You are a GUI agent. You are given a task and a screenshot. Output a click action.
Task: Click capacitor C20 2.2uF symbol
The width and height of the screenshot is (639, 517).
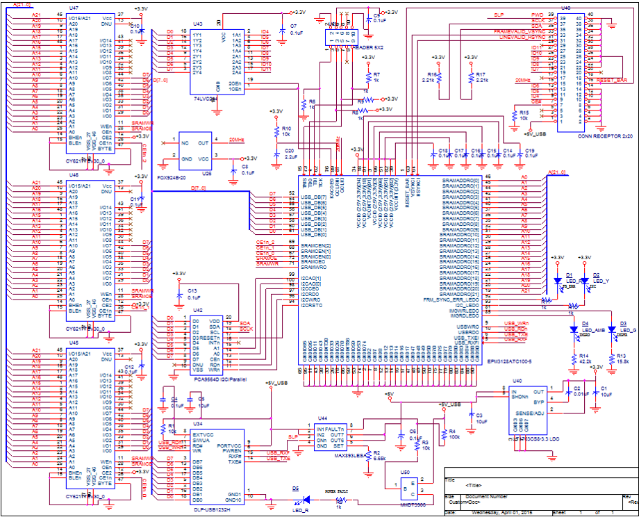coord(276,155)
